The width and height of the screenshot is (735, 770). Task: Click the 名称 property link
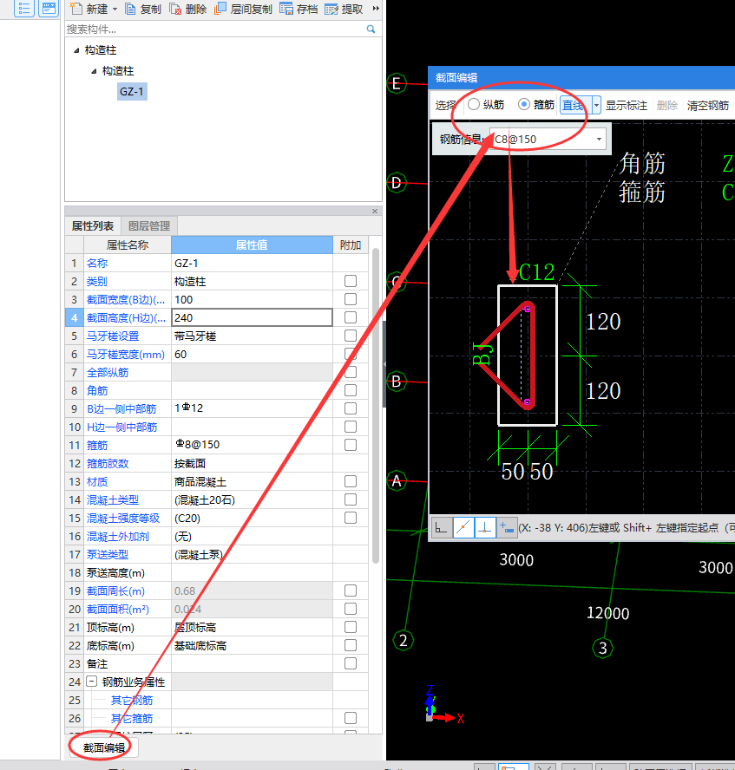click(97, 264)
